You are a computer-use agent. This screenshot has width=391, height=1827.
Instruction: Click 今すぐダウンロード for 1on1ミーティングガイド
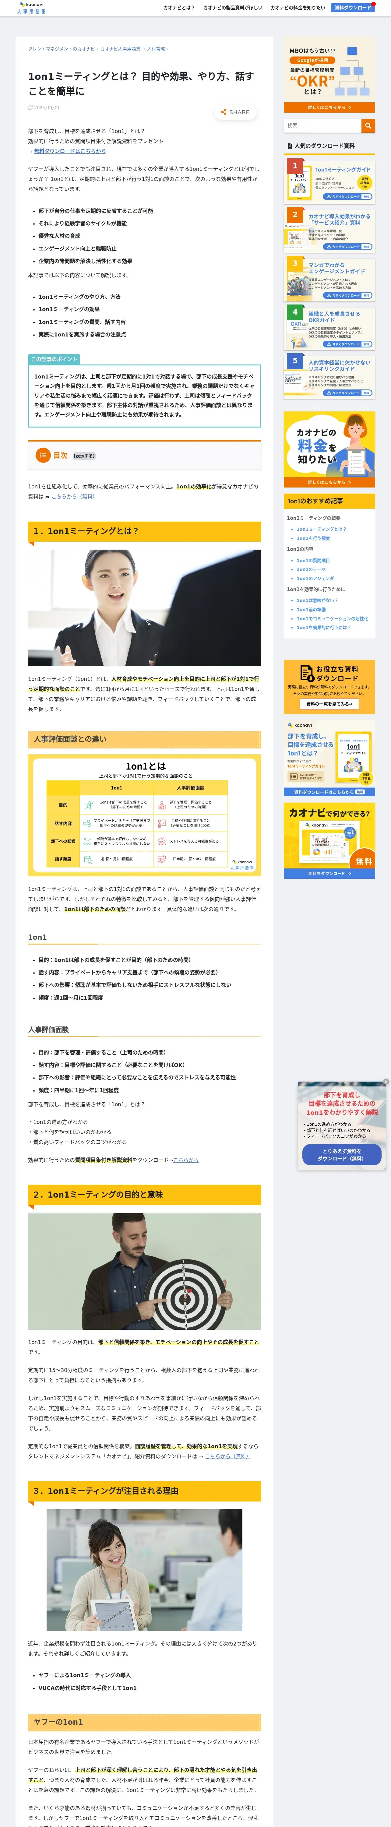(347, 196)
